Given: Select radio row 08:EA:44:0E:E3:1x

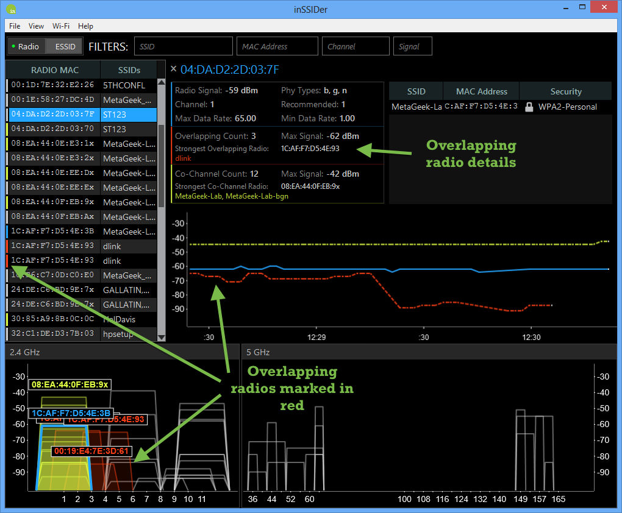Looking at the screenshot, I should (x=82, y=144).
